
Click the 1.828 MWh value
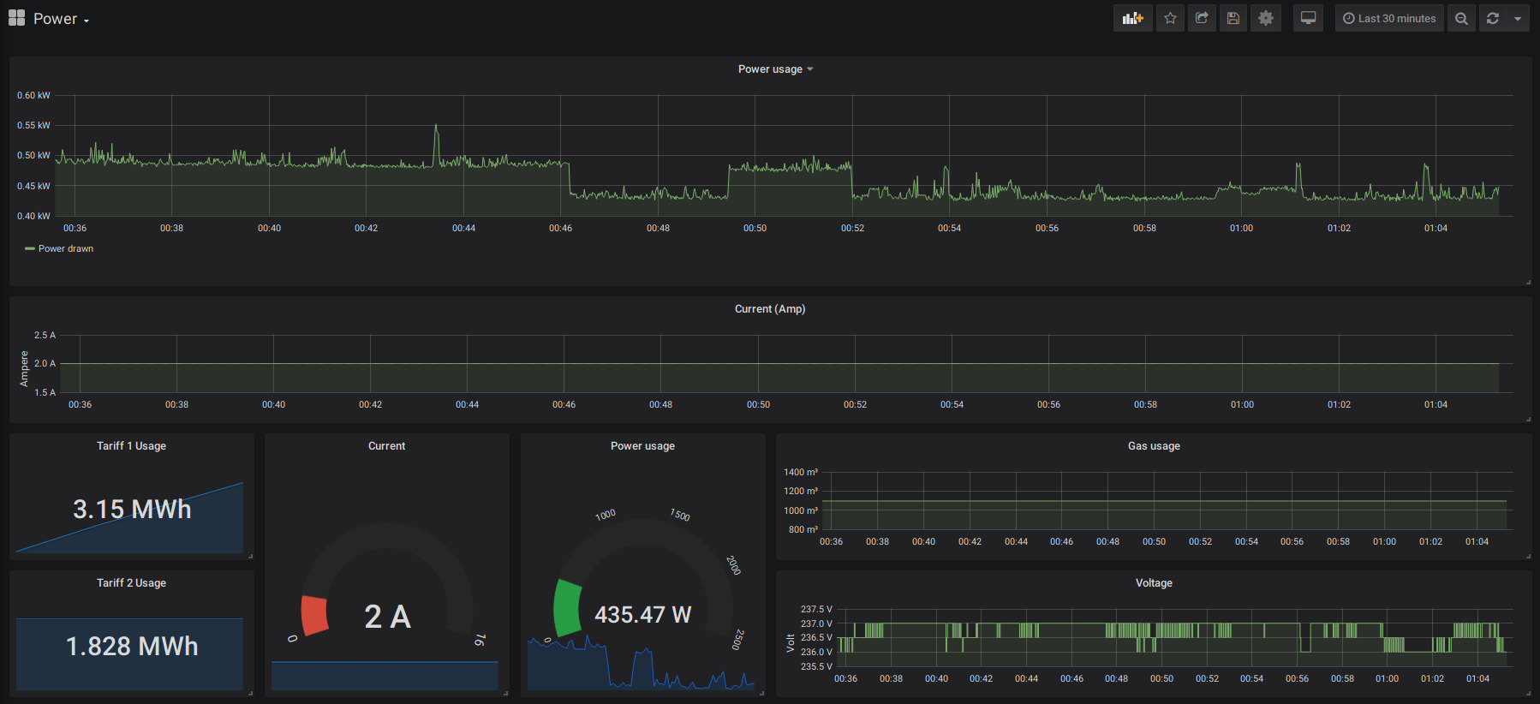pyautogui.click(x=132, y=646)
